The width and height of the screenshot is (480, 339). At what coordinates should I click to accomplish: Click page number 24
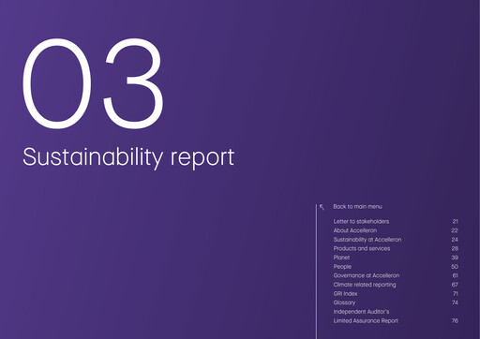tap(455, 240)
